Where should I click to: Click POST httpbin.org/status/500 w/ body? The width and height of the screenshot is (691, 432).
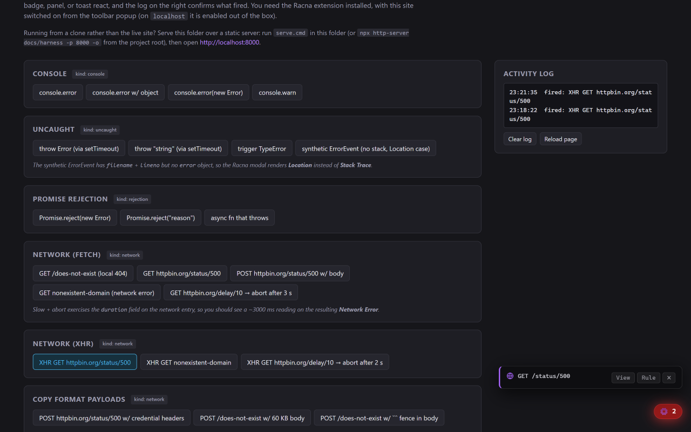tap(290, 273)
